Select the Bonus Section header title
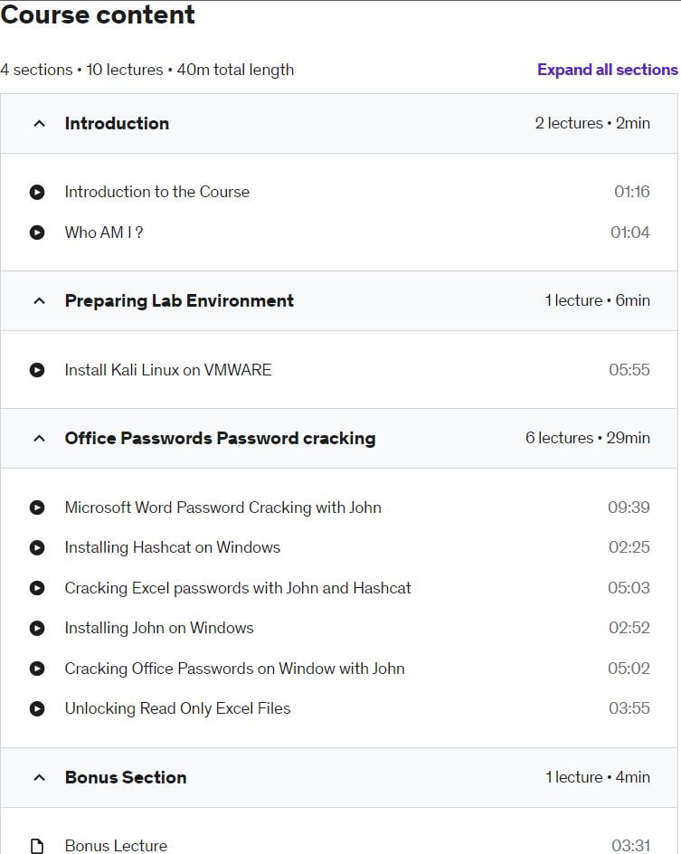Screen dimensions: 681x854 click(x=126, y=777)
